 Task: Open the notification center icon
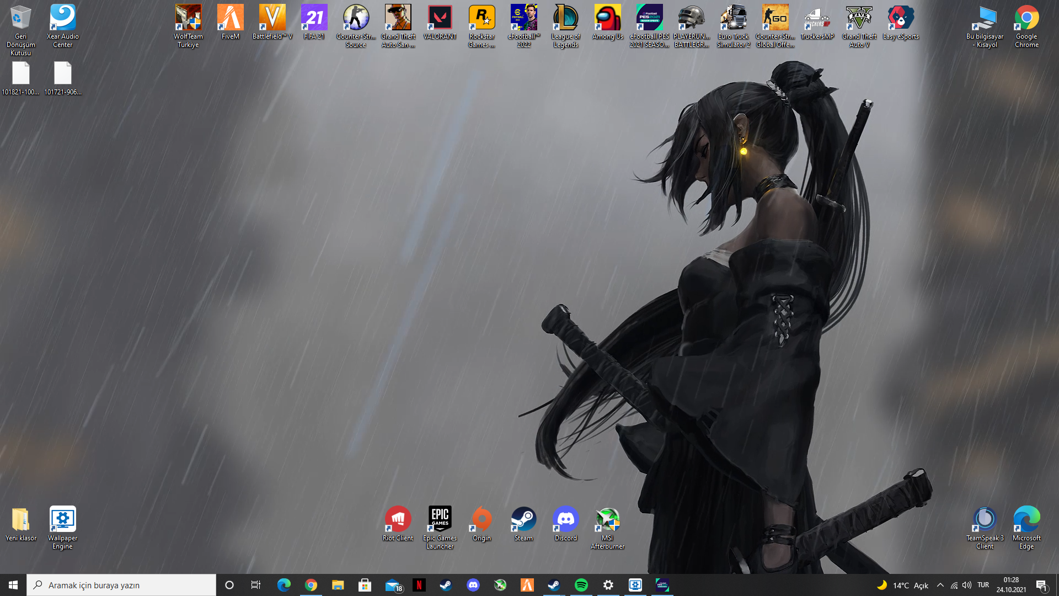[1042, 585]
